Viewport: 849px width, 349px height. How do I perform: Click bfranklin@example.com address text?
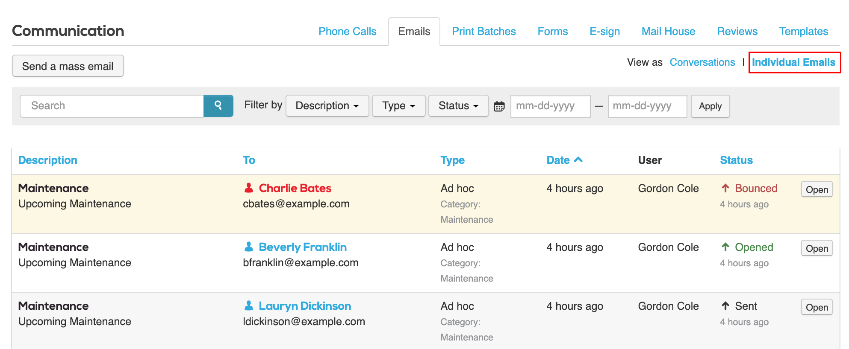[x=301, y=262]
